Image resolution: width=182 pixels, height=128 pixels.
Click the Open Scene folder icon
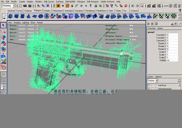25,6
